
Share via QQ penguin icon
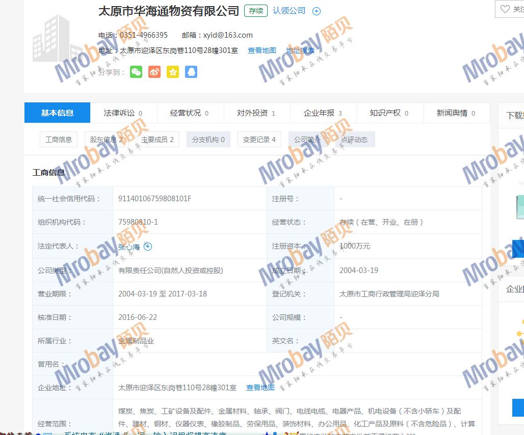click(191, 72)
